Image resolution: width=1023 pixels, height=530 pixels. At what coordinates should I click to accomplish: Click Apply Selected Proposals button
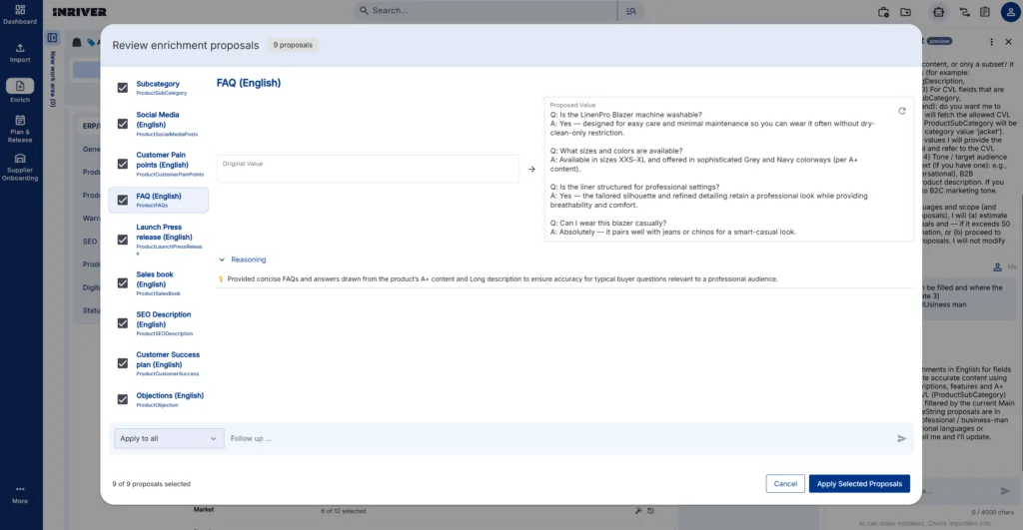pyautogui.click(x=859, y=484)
